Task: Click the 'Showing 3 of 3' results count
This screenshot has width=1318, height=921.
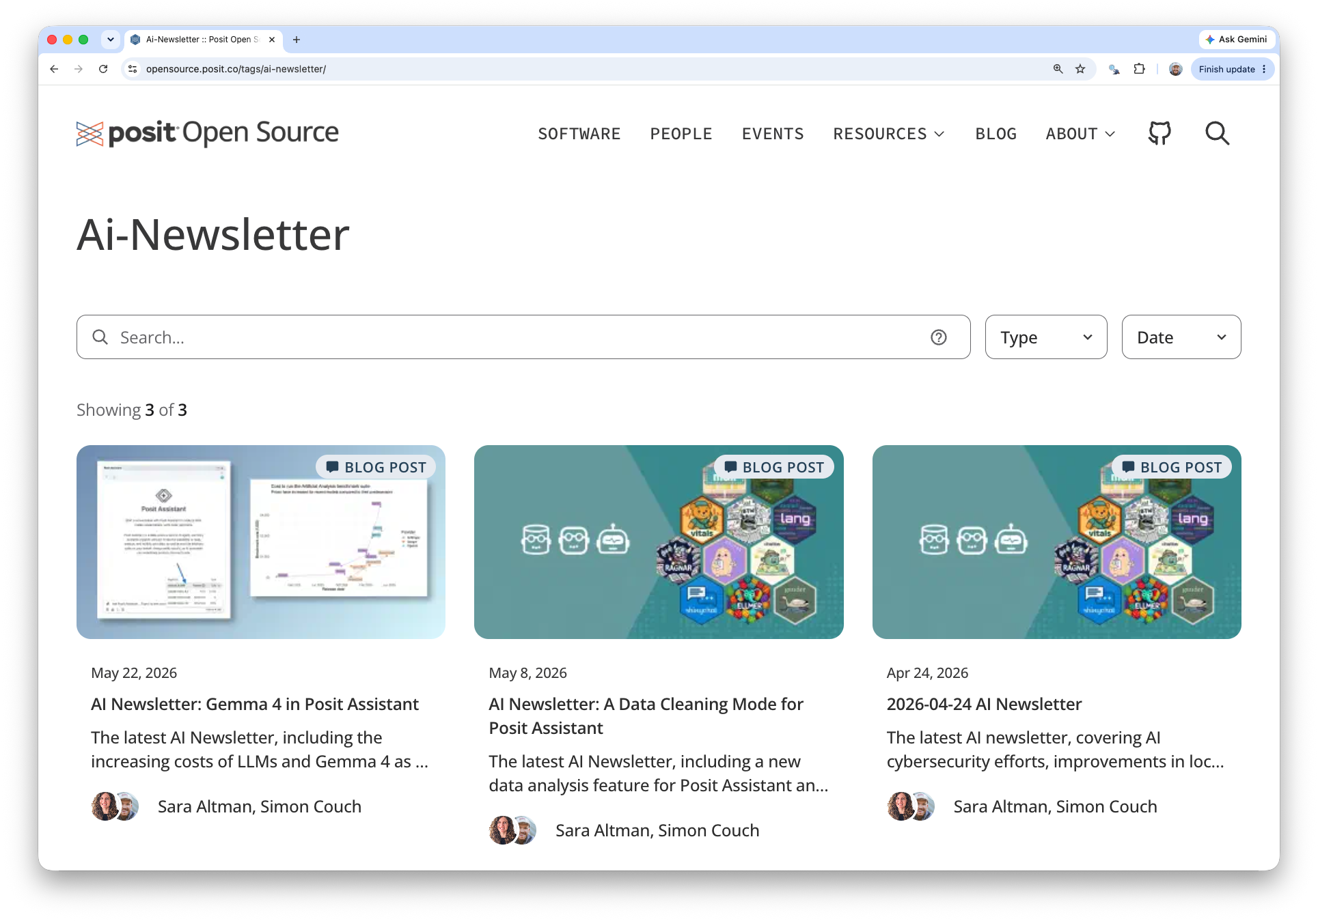Action: pos(132,410)
